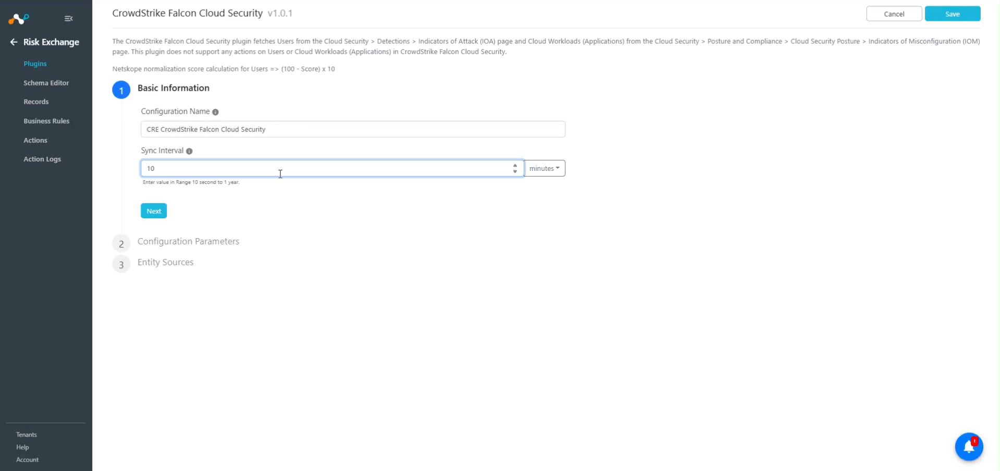Viewport: 1000px width, 471px height.
Task: Open the Tenants link
Action: point(27,435)
